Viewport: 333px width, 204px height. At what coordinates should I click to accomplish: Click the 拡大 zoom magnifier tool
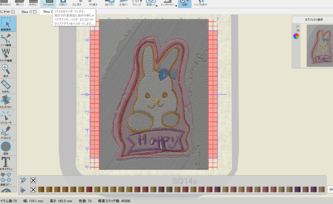click(7, 70)
